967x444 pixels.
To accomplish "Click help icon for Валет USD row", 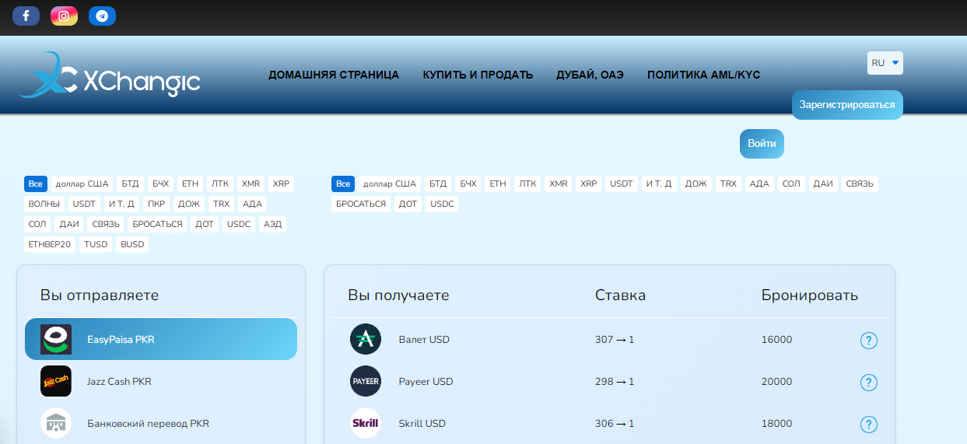I will [x=869, y=341].
